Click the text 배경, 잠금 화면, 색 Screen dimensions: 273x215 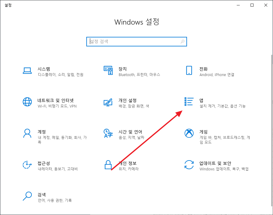click(134, 106)
